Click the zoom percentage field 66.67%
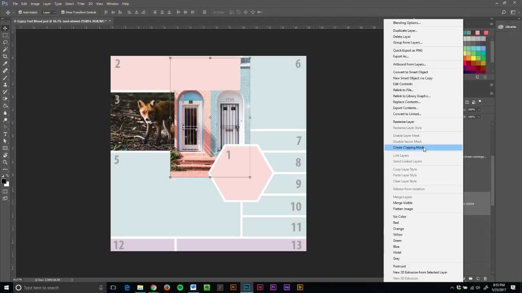The height and width of the screenshot is (293, 522). (x=18, y=280)
